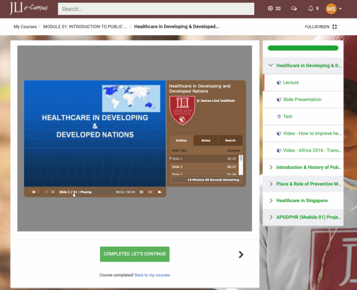The width and height of the screenshot is (357, 290).
Task: Click the next arrow chevron
Action: (241, 254)
